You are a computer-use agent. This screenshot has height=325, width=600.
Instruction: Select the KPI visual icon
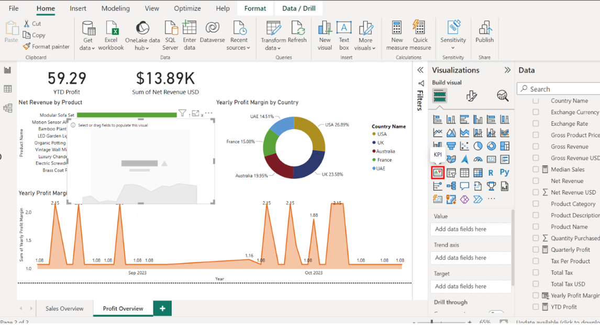[438, 172]
